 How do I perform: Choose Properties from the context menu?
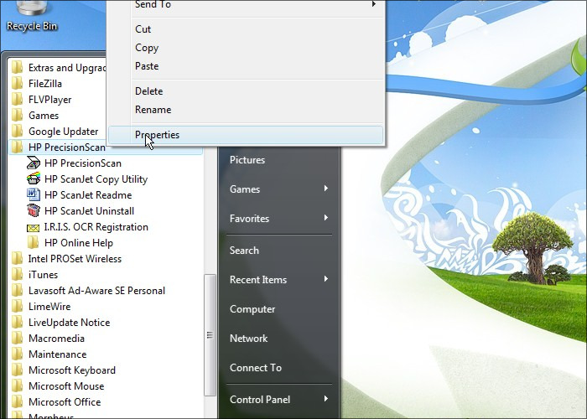tap(157, 135)
